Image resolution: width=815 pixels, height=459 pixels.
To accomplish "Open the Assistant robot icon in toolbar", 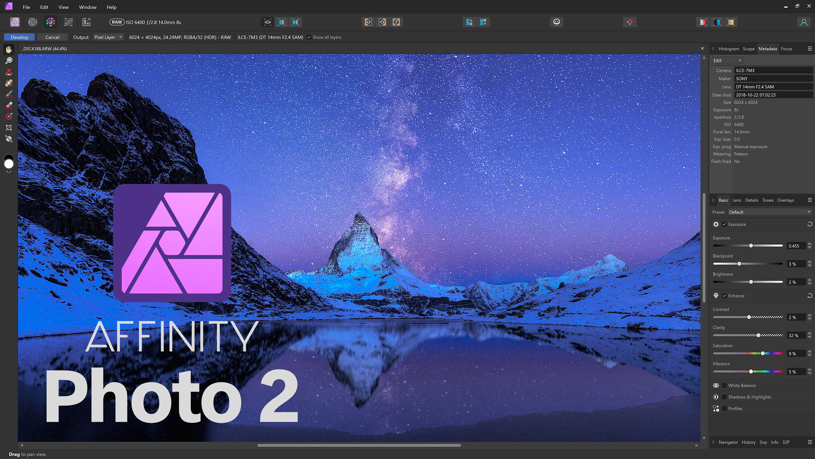I will (x=556, y=22).
